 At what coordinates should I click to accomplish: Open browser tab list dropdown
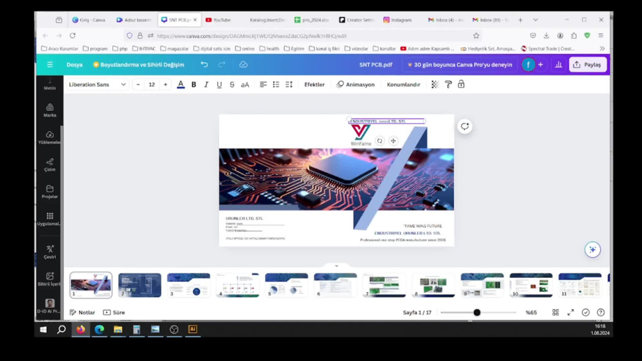[535, 20]
